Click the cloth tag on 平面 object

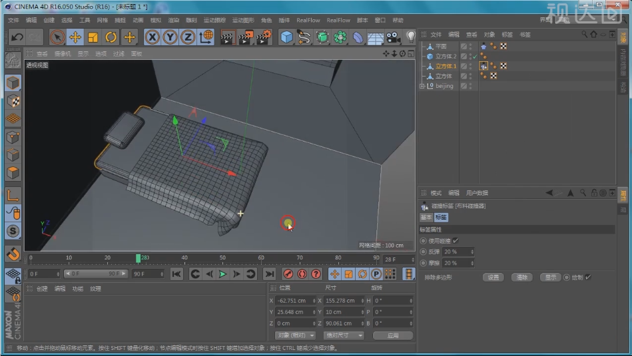point(483,47)
